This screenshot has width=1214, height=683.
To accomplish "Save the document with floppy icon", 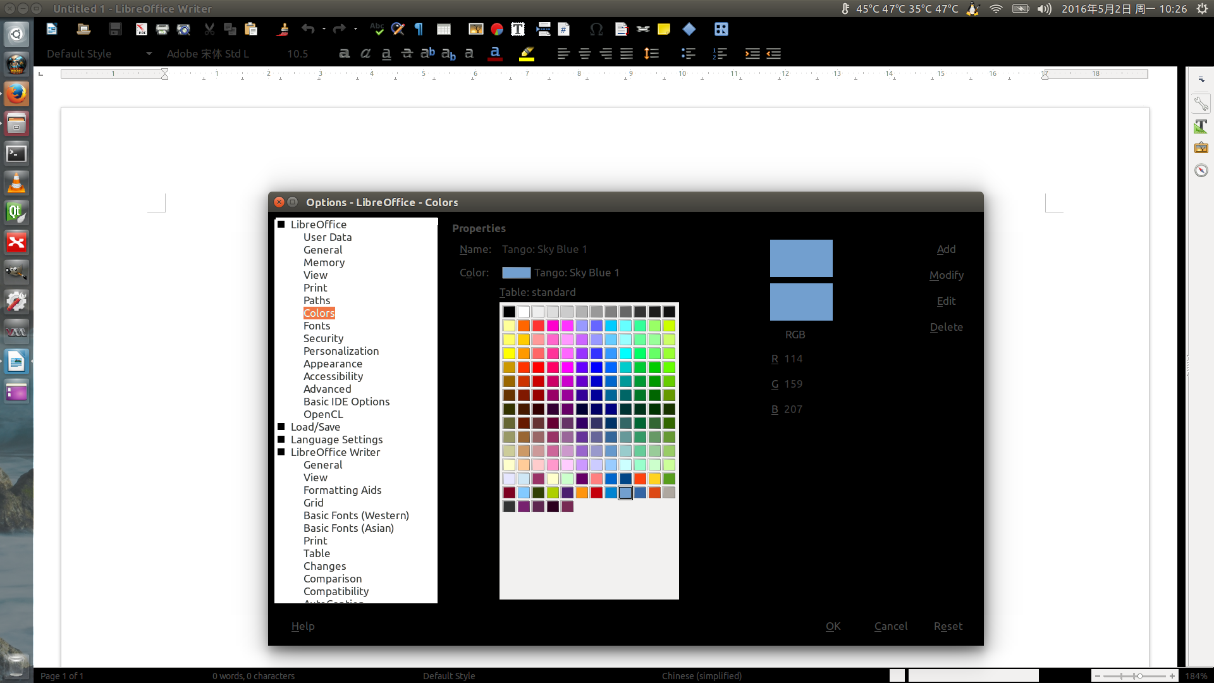I will click(115, 29).
